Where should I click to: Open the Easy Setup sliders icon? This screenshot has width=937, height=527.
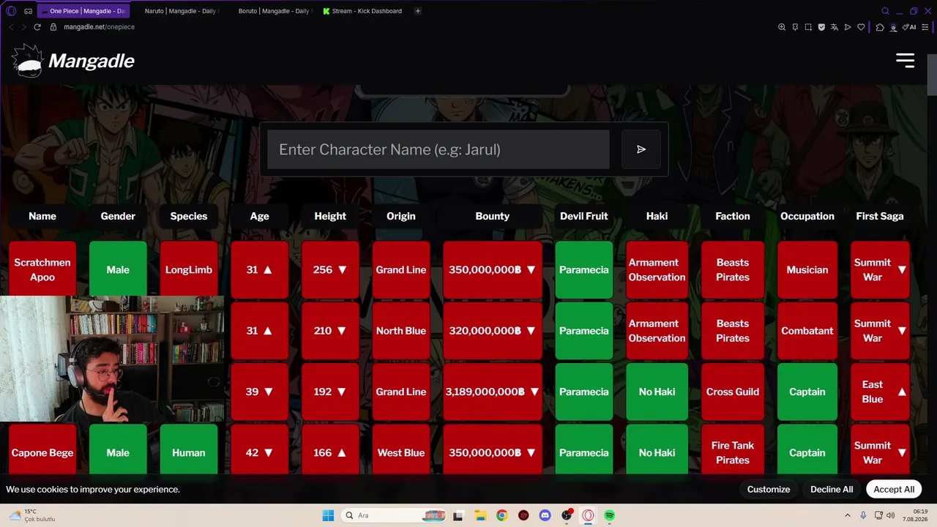925,27
